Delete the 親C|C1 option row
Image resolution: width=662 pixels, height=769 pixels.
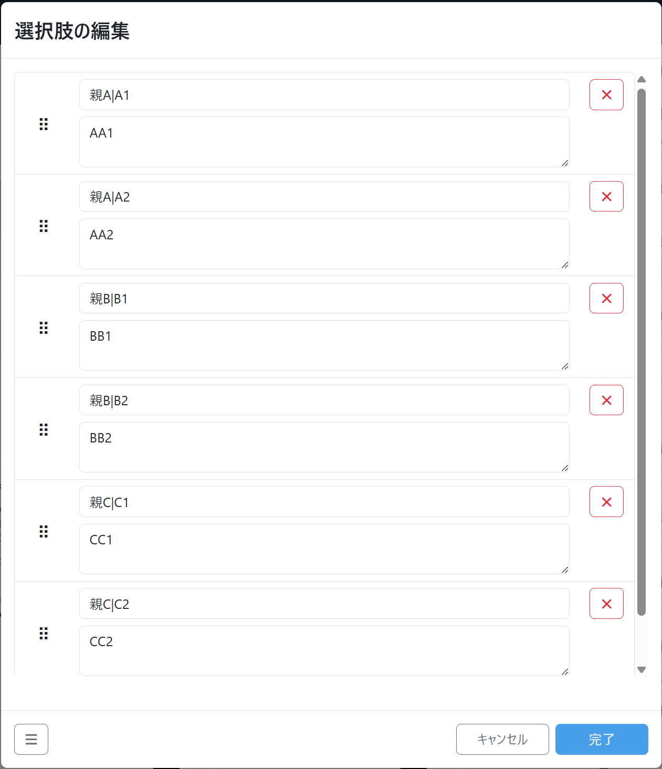(x=606, y=502)
